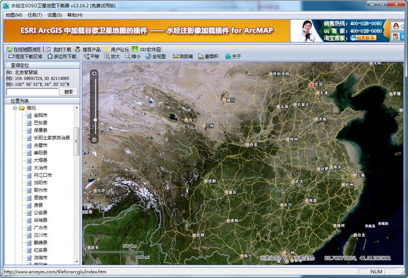Open the GIS软件园 tab
Screen dimensions: 408x278
point(147,49)
